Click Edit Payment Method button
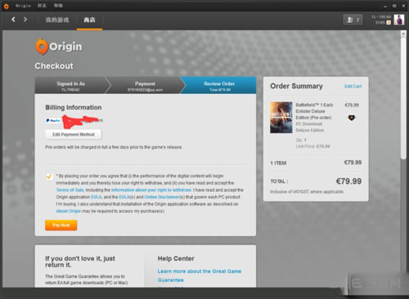 click(74, 134)
